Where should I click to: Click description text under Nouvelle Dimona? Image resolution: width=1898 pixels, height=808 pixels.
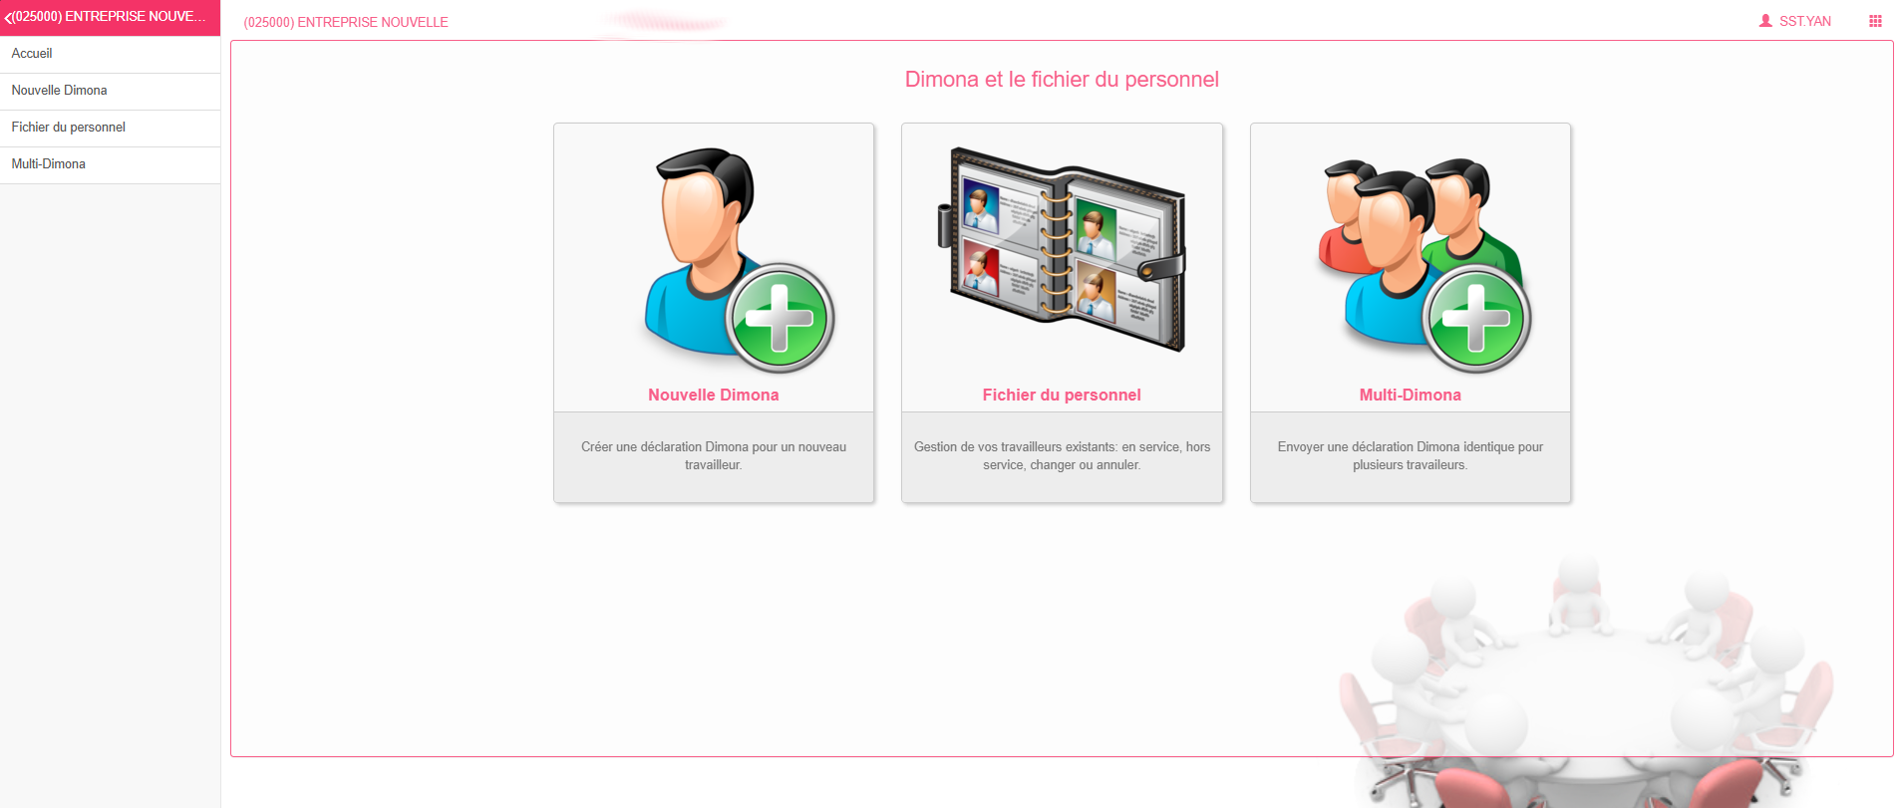coord(714,455)
